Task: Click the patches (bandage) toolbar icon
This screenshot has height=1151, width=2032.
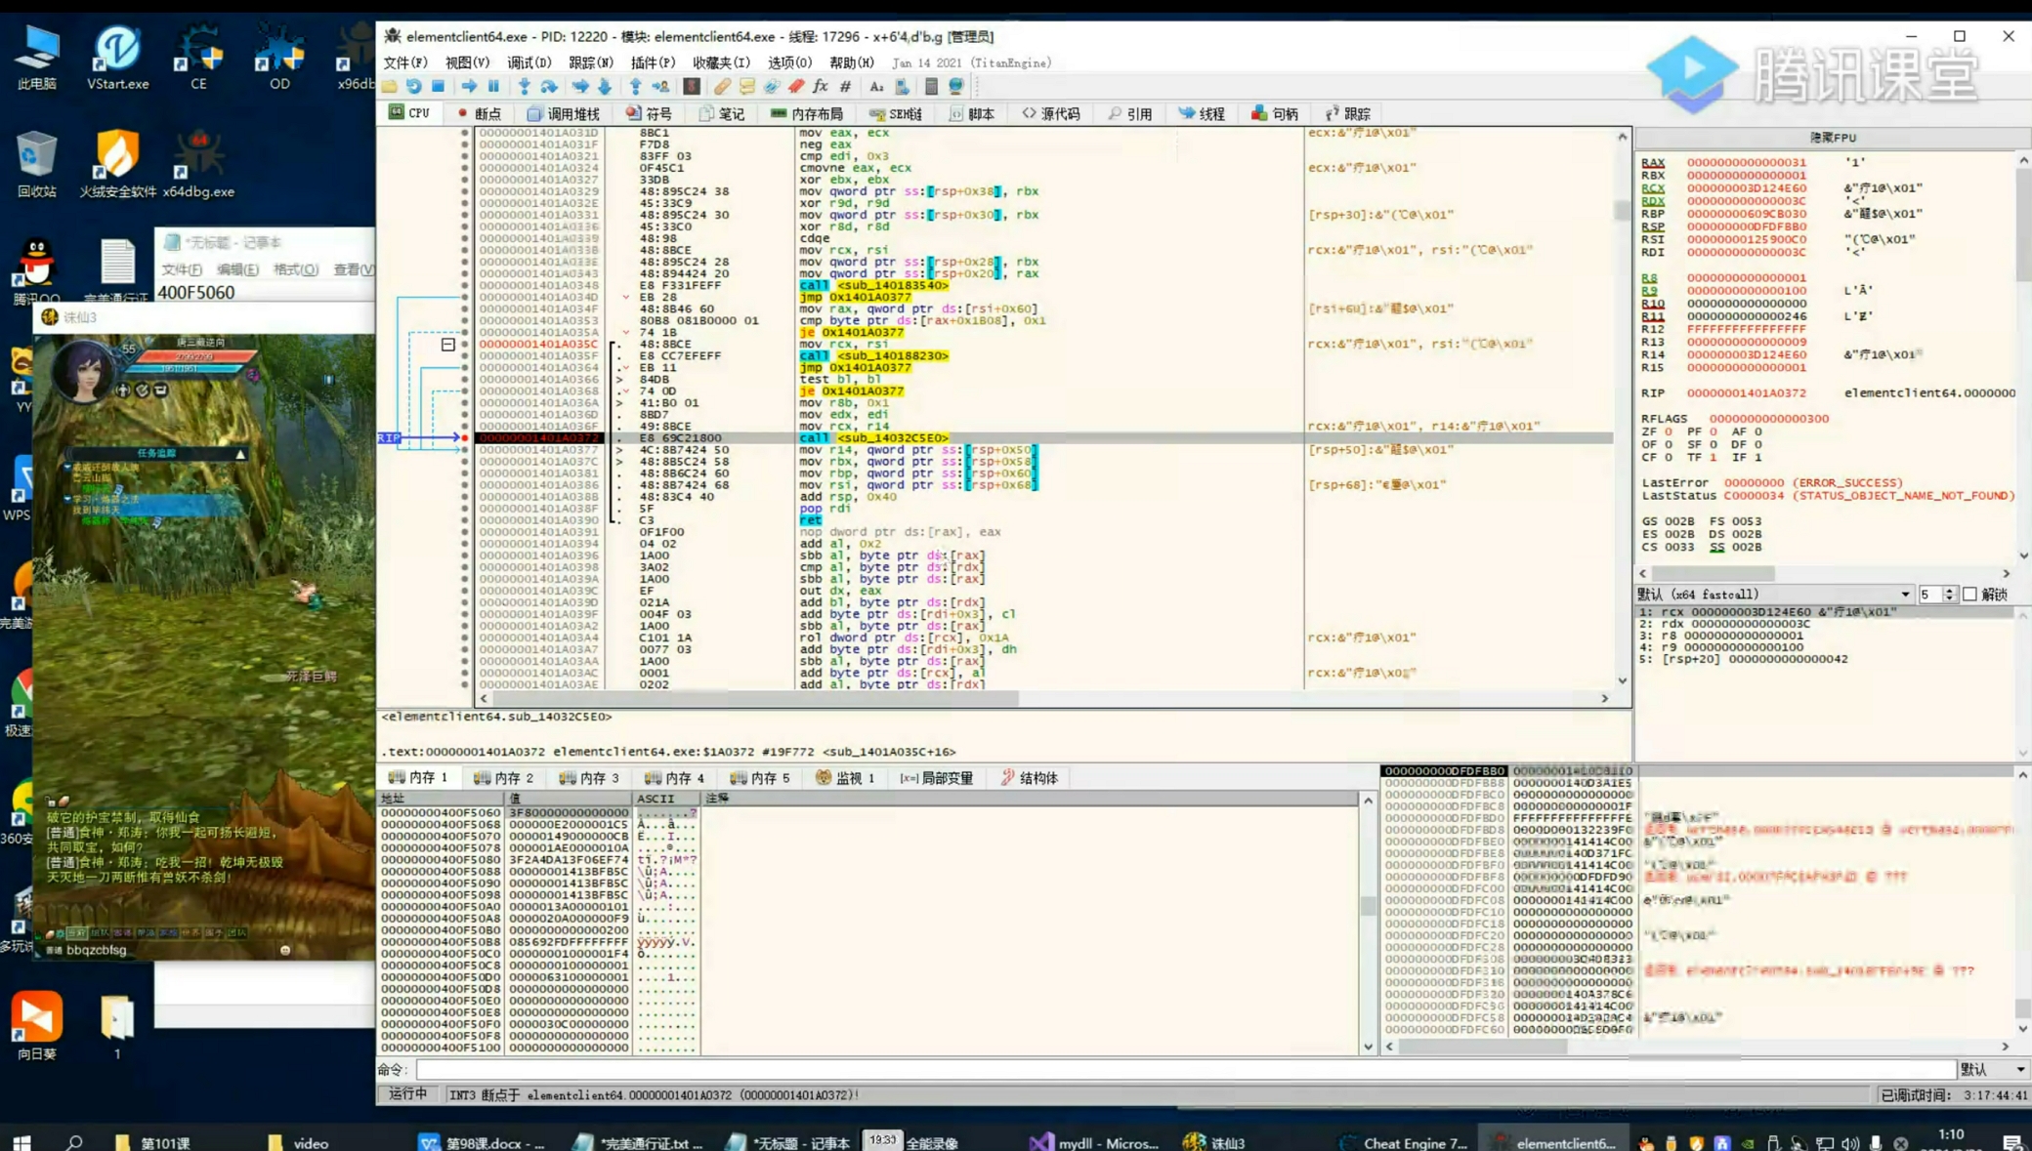Action: 723,87
